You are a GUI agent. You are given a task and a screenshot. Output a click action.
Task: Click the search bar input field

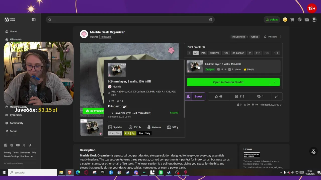[x=130, y=19]
